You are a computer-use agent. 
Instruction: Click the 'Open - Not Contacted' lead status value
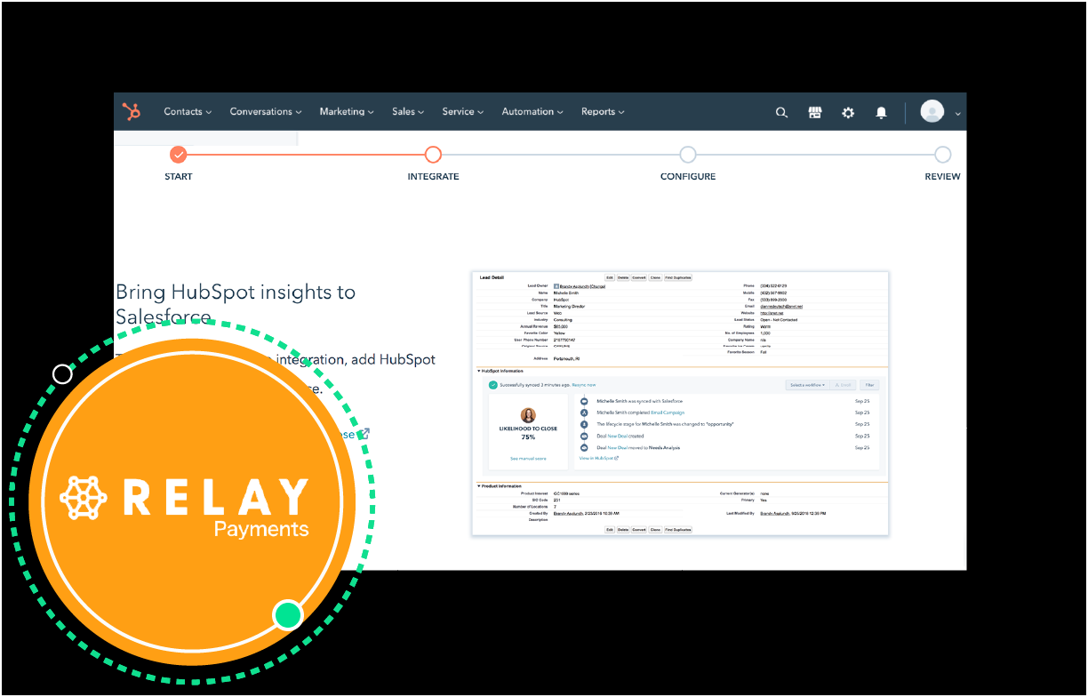click(779, 320)
